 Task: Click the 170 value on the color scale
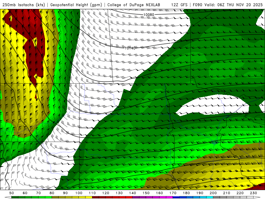[173, 193]
